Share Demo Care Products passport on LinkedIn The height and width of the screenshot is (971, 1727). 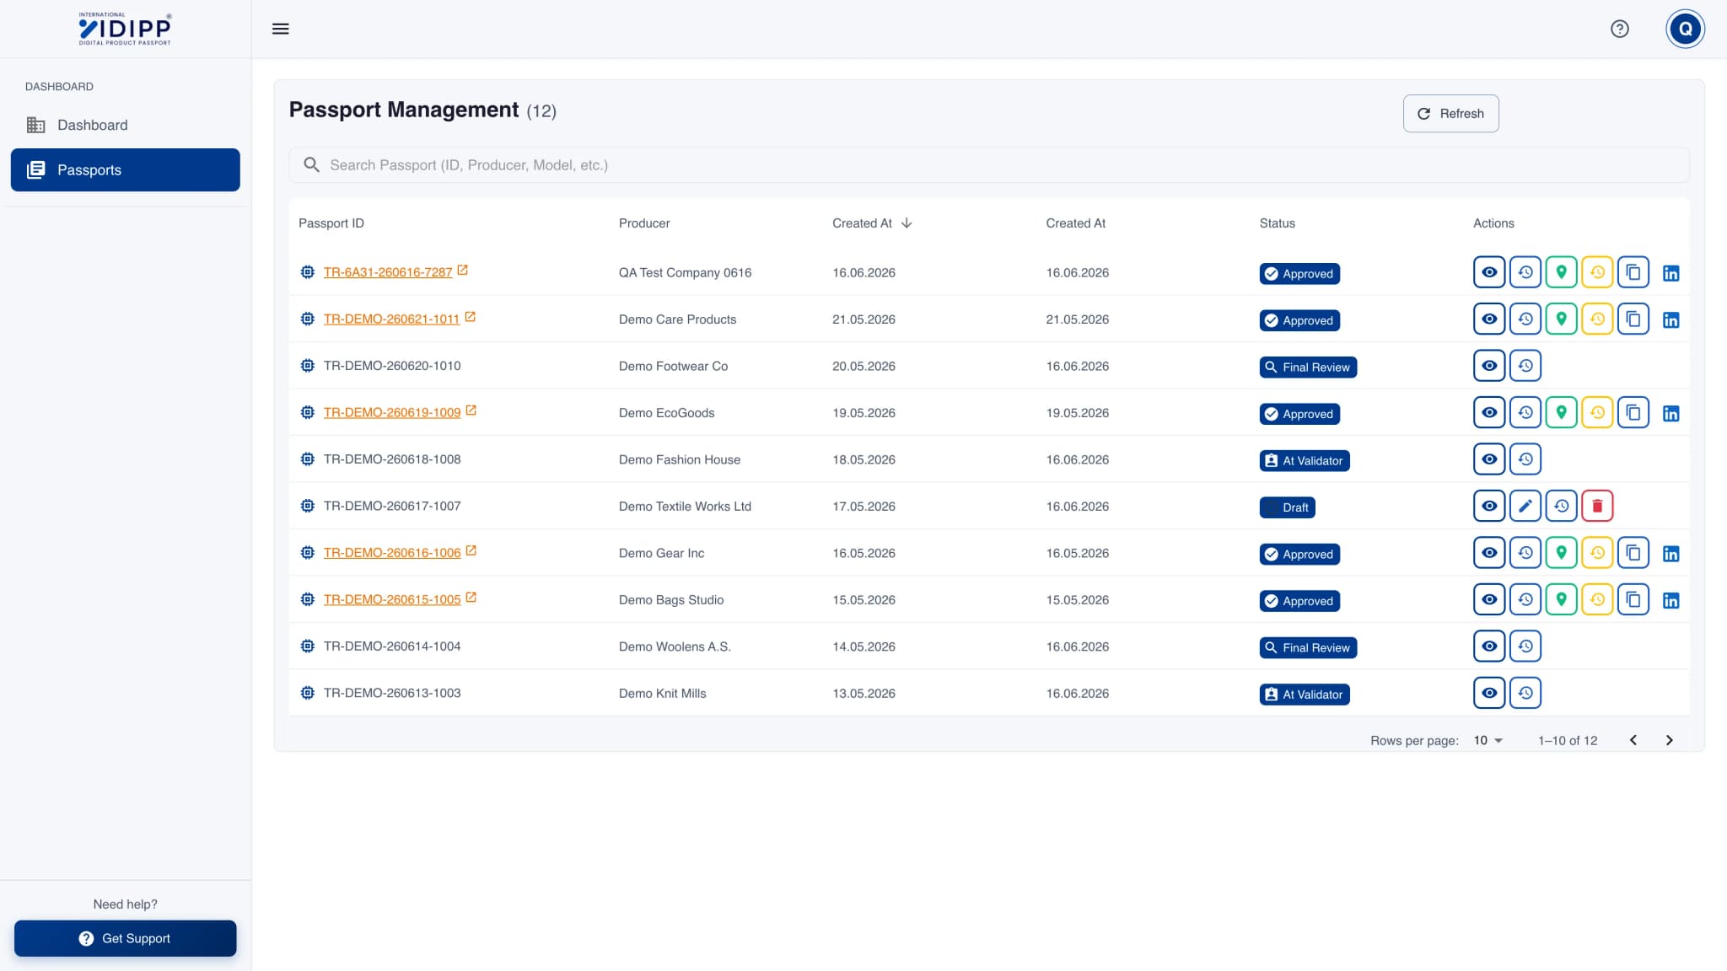coord(1671,320)
